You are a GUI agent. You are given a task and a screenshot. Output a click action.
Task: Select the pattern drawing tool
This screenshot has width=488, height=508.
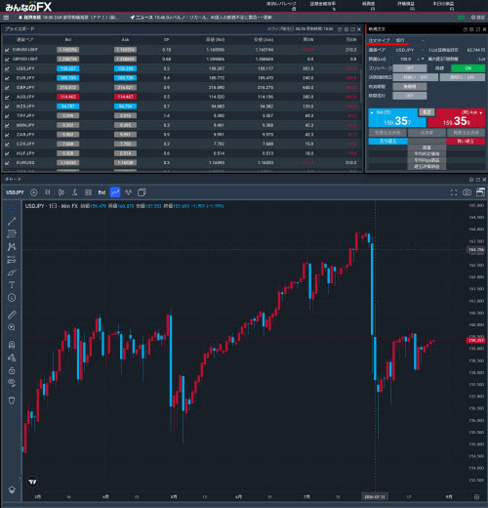coord(12,247)
